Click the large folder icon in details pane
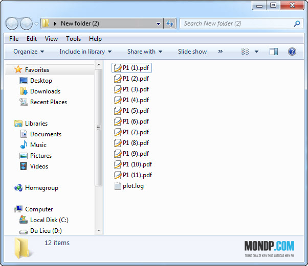Viewport: 308px width, 266px height. (23, 248)
